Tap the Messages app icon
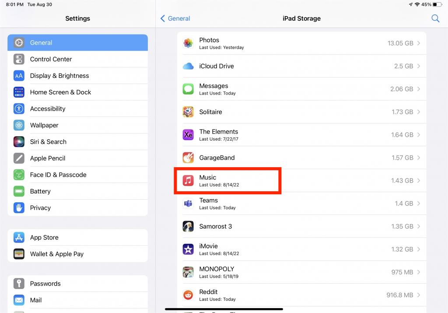 pyautogui.click(x=188, y=89)
